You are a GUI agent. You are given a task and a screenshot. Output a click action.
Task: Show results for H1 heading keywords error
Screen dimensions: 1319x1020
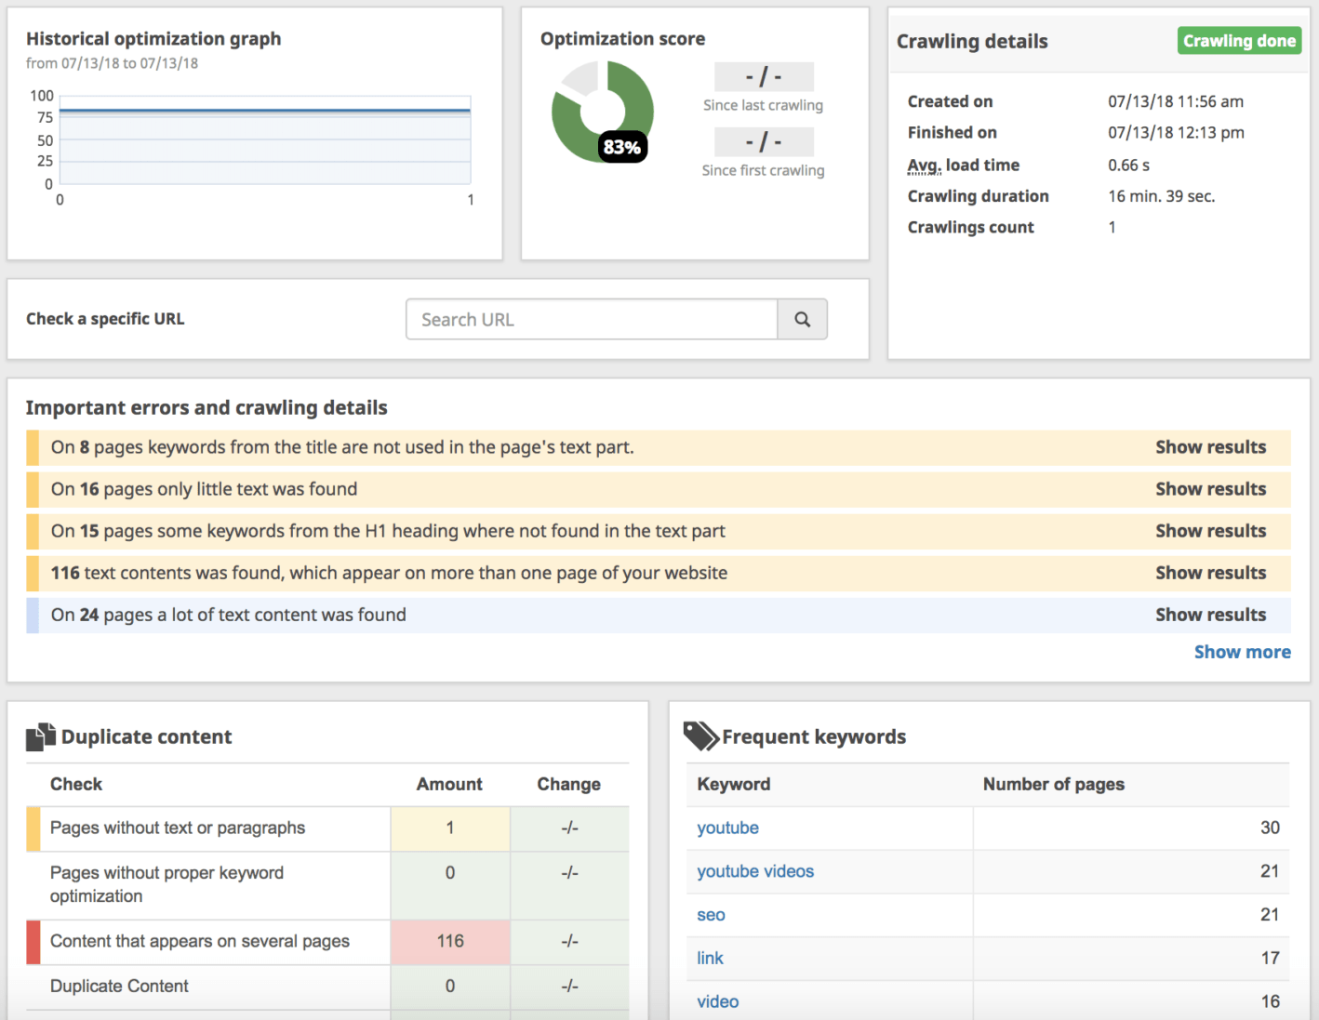1209,531
